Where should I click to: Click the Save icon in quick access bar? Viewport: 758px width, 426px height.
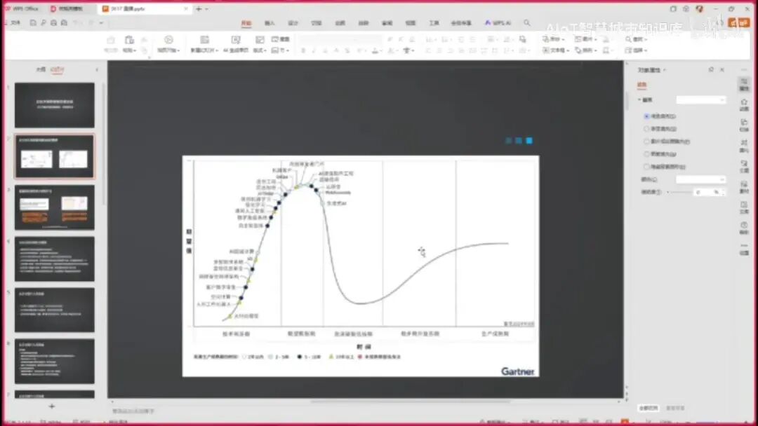click(33, 22)
